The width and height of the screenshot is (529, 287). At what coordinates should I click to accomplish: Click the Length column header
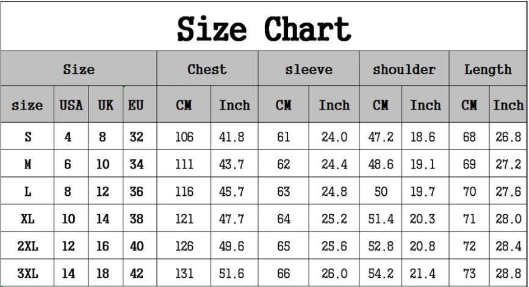coord(488,69)
